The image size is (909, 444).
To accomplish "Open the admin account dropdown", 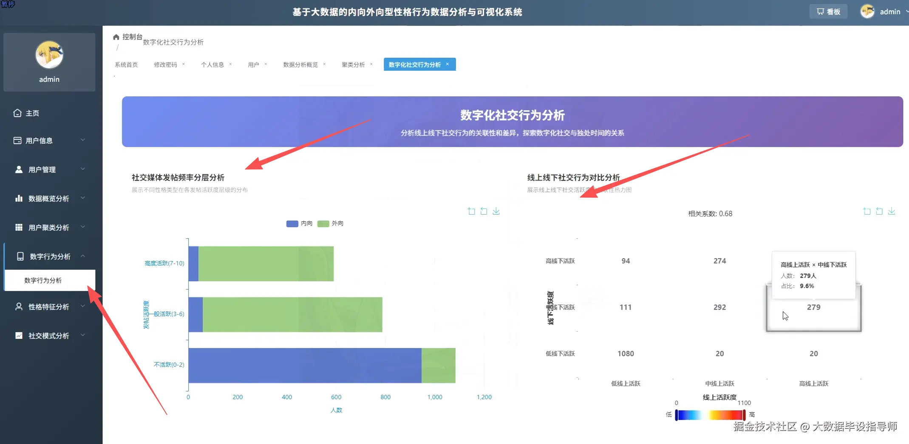I will (891, 11).
